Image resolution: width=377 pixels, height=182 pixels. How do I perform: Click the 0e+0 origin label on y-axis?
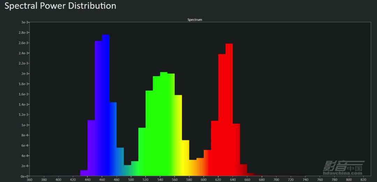click(24, 176)
